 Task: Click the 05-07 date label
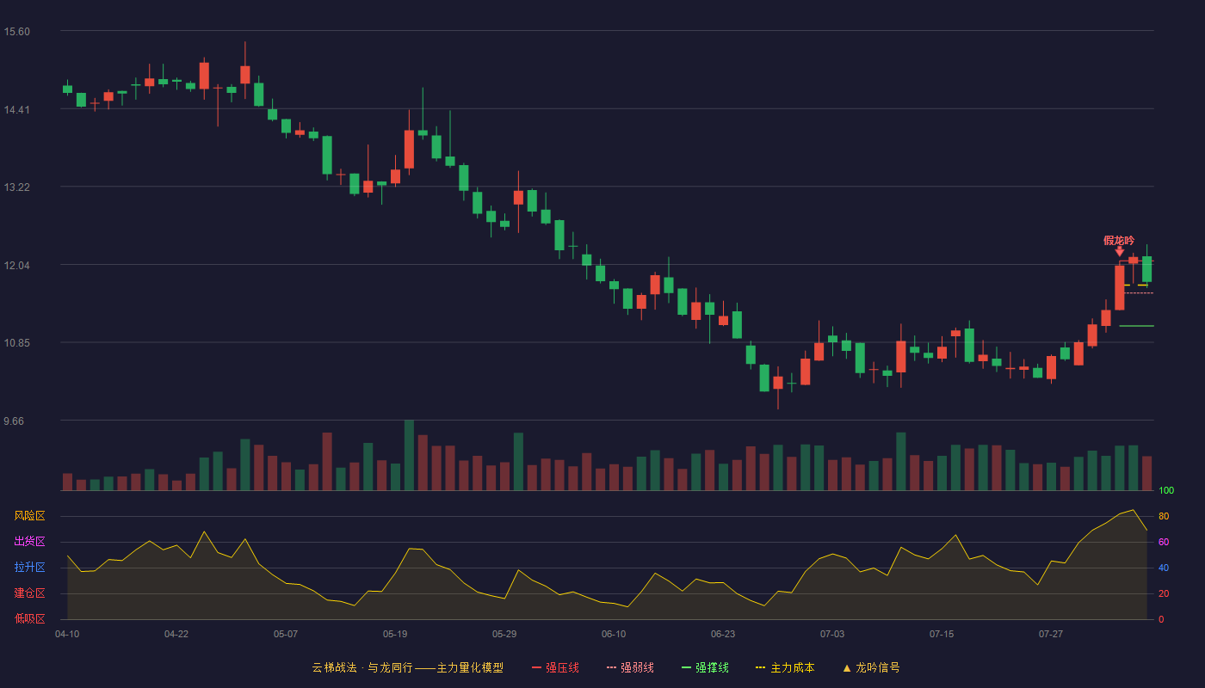tap(286, 634)
